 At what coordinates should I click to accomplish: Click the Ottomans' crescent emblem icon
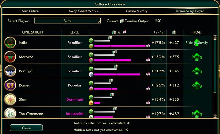tap(10, 113)
